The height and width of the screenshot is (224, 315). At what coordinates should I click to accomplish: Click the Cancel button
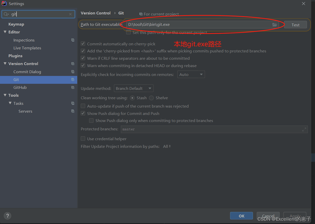click(268, 216)
